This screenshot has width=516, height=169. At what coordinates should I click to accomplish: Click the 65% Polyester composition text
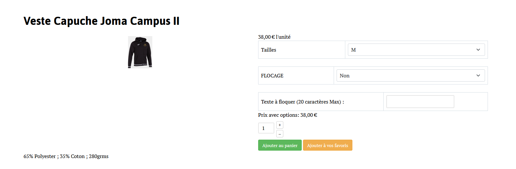[x=39, y=156]
